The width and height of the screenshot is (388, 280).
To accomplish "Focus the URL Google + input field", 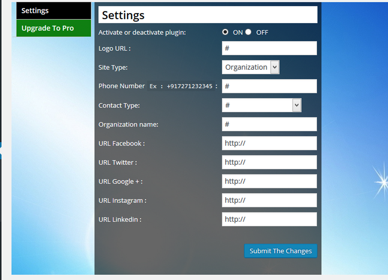I will [x=269, y=181].
